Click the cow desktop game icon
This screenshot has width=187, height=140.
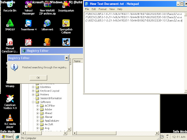(x=66, y=42)
